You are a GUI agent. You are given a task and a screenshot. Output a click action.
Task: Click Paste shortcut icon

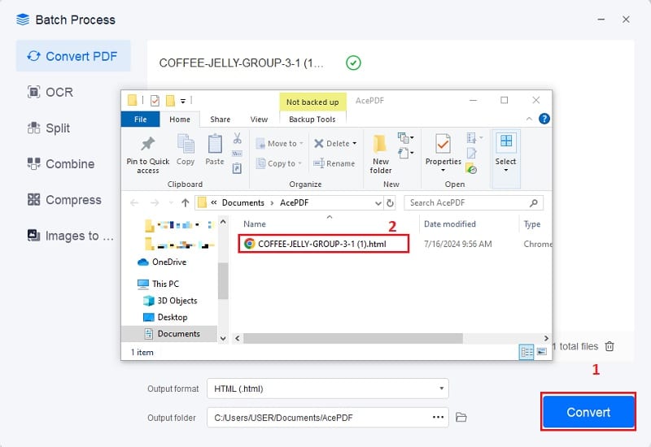tap(237, 168)
